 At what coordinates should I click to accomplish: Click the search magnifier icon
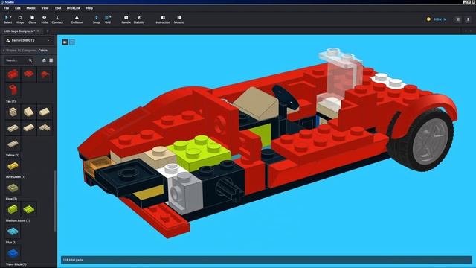click(x=30, y=60)
